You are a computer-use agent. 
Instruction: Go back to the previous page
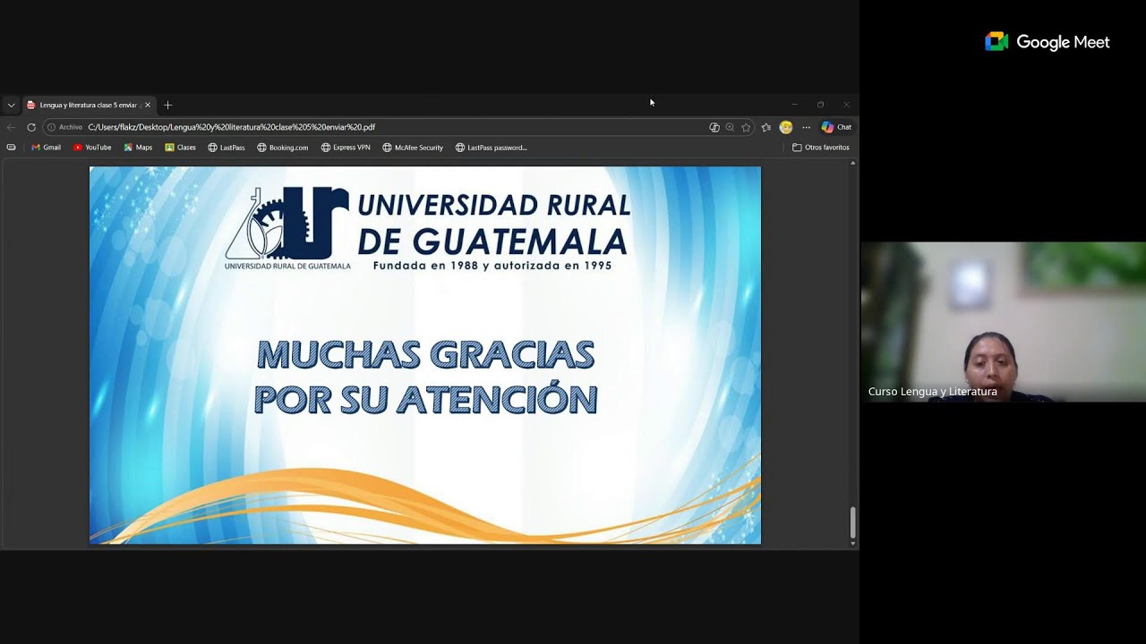pyautogui.click(x=12, y=127)
